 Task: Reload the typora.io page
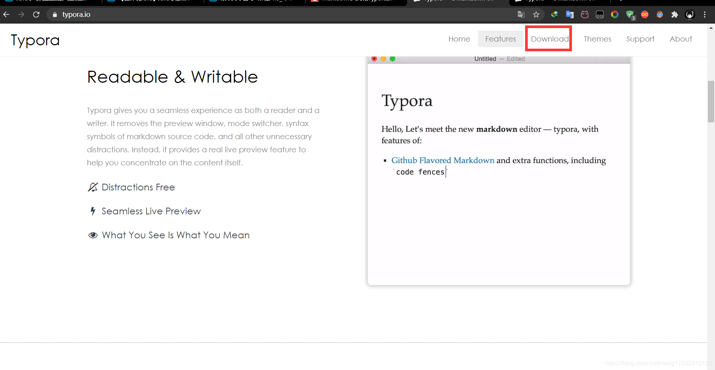(x=36, y=15)
